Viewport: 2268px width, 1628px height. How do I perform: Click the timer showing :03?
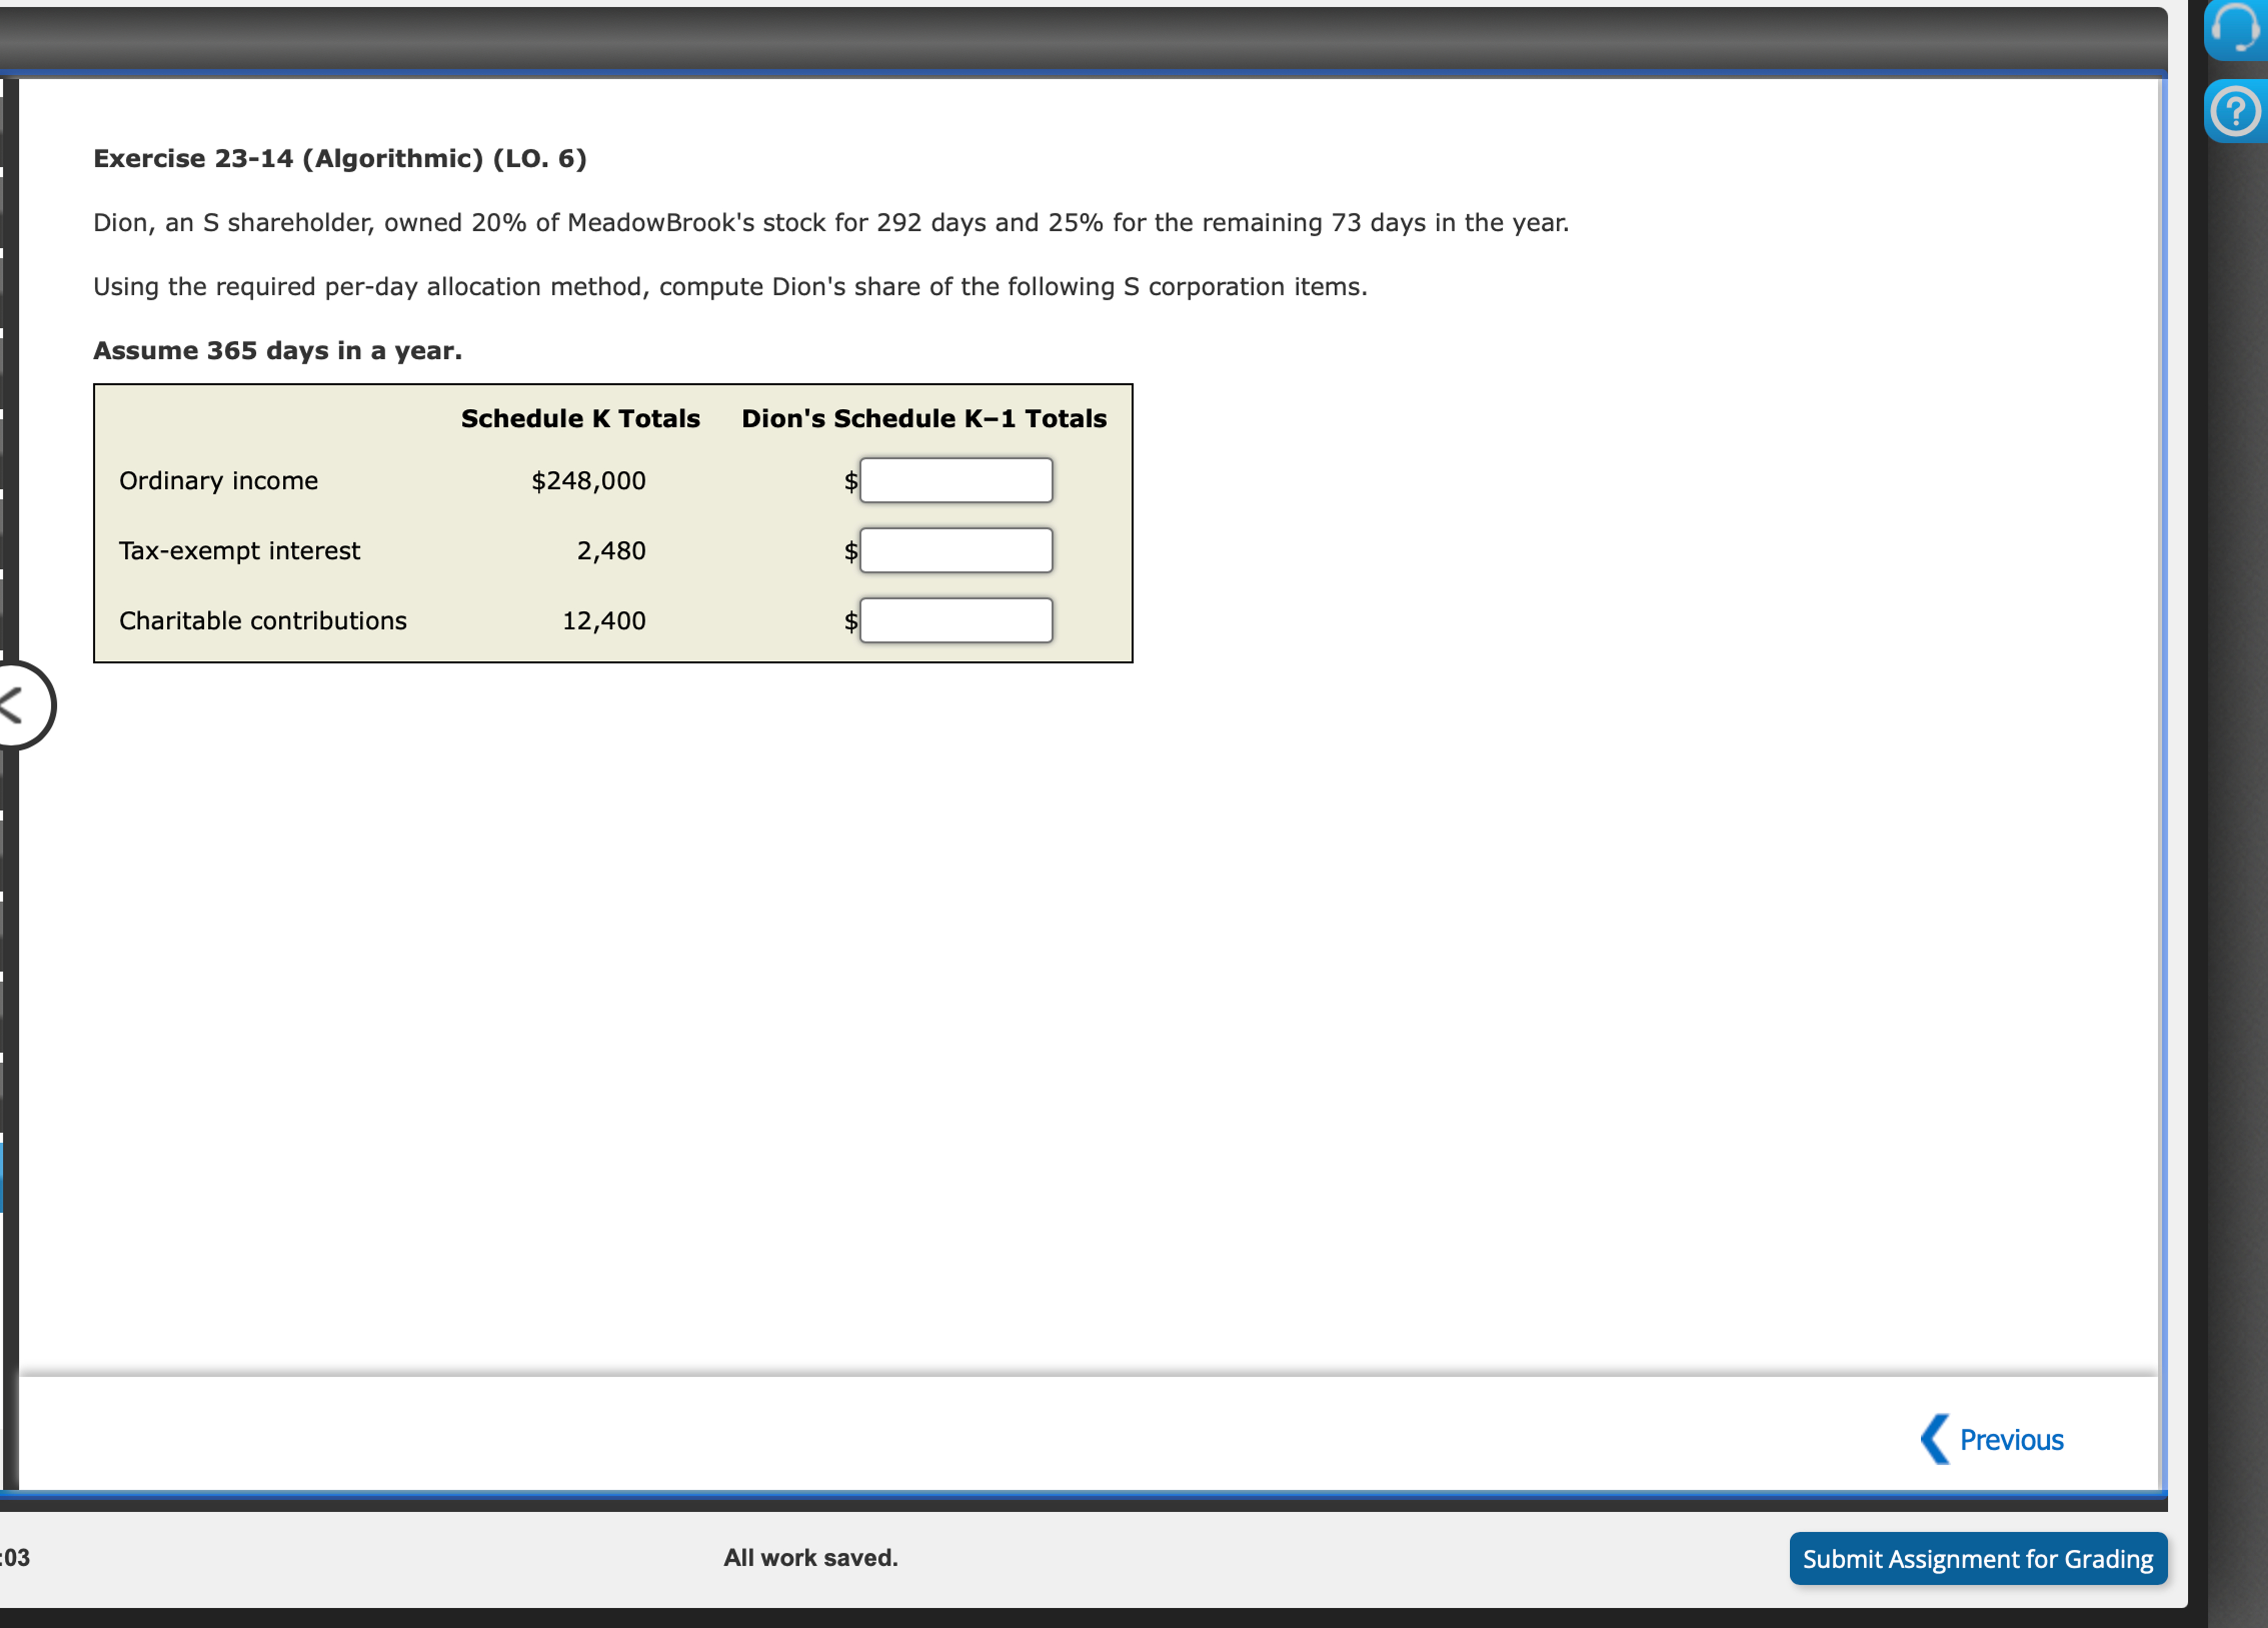tap(14, 1557)
